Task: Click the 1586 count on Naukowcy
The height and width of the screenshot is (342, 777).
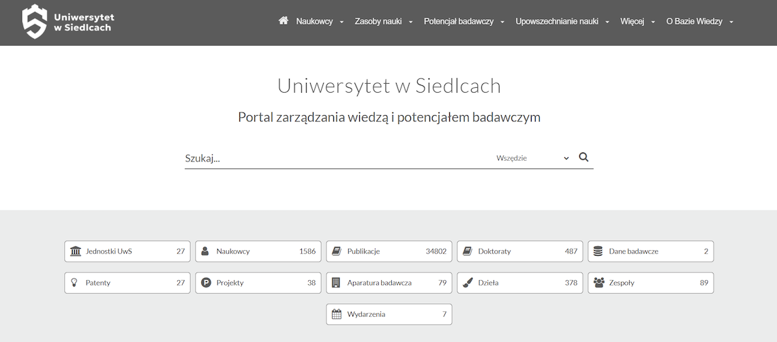Action: tap(307, 251)
